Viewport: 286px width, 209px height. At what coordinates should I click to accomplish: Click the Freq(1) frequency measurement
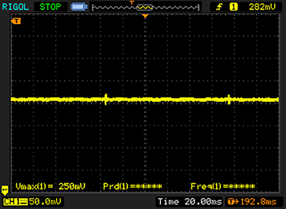coord(223,186)
